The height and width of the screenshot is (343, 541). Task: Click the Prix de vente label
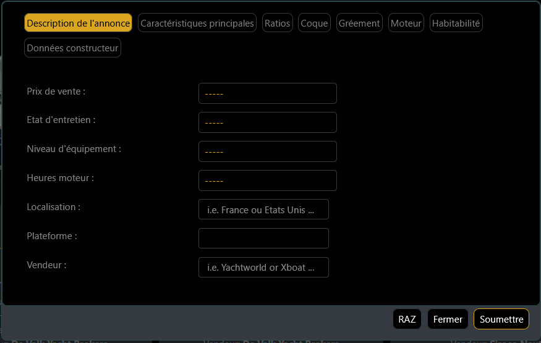[56, 91]
